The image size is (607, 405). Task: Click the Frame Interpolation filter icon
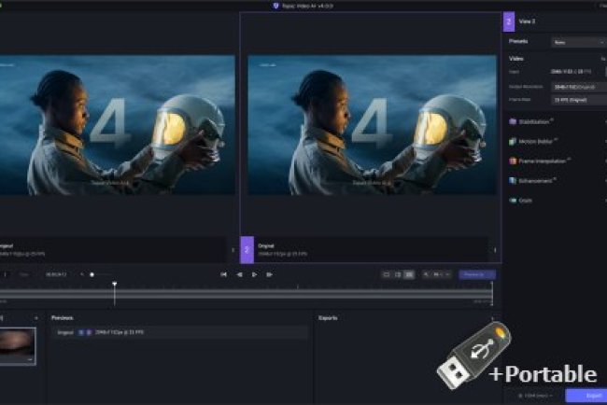(513, 161)
